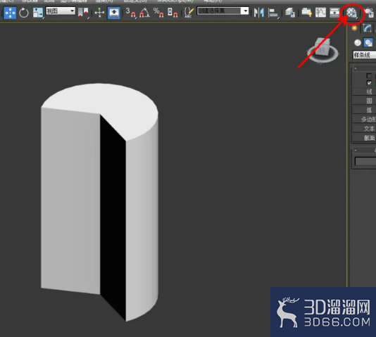Screen dimensions: 376x337
Task: Uncheck the Start New Shape checkbox
Action: click(369, 83)
